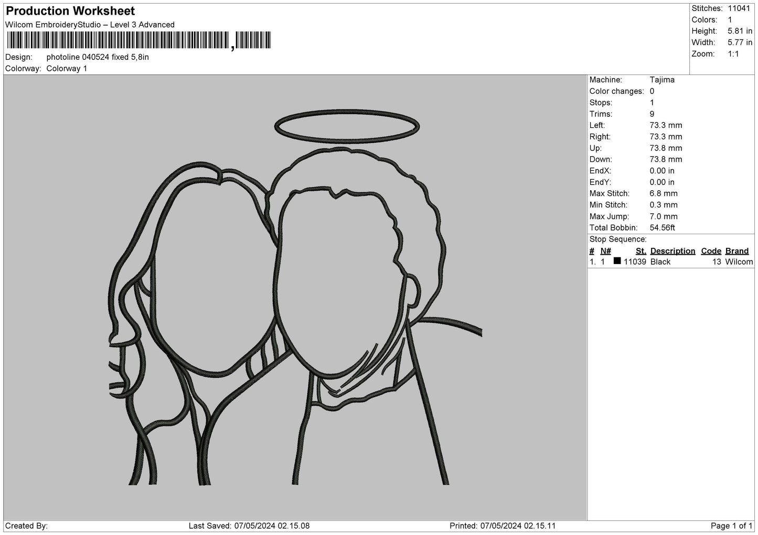The image size is (758, 535).
Task: Click the 'N#' column header
Action: [605, 251]
